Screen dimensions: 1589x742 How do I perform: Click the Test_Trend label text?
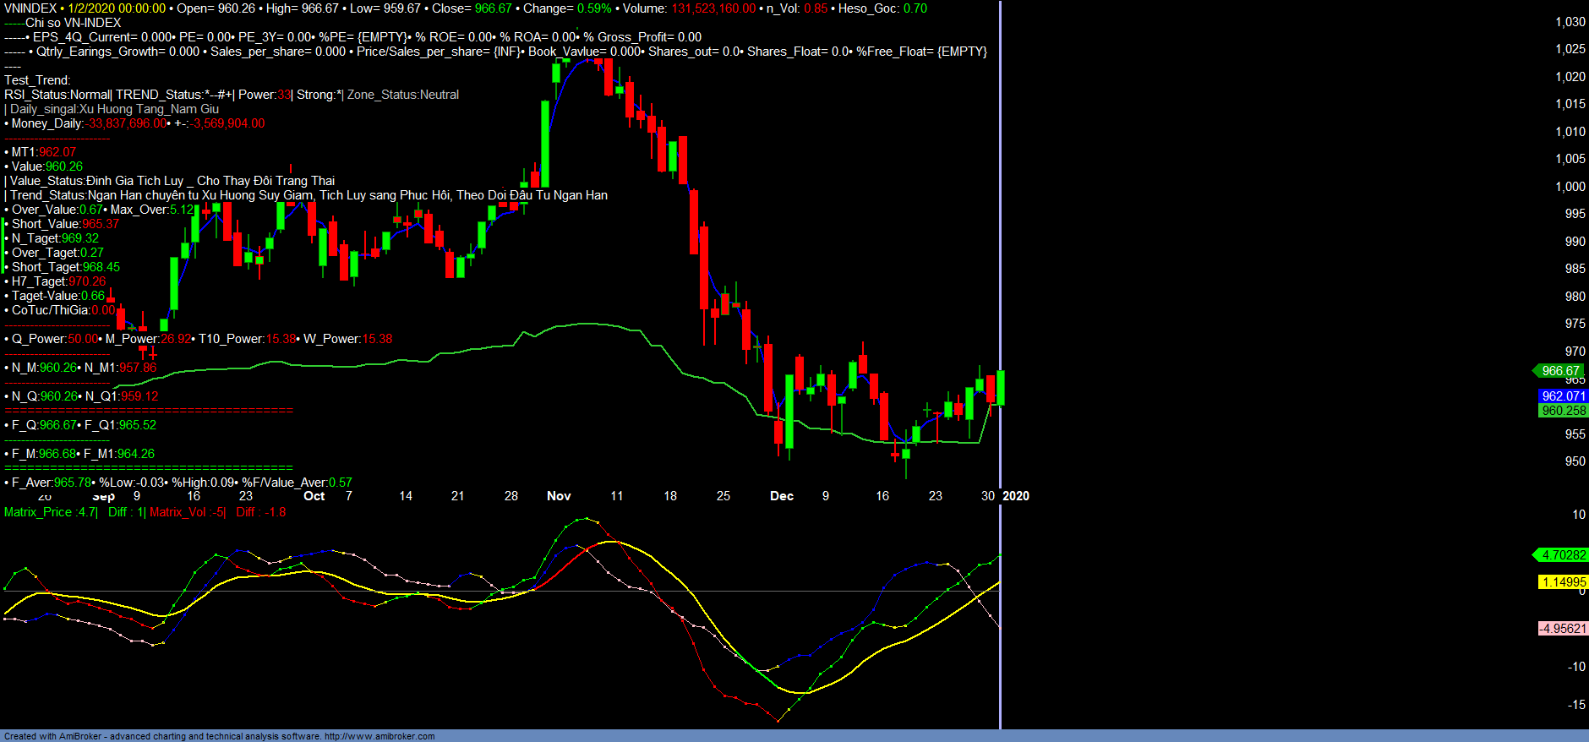click(37, 80)
